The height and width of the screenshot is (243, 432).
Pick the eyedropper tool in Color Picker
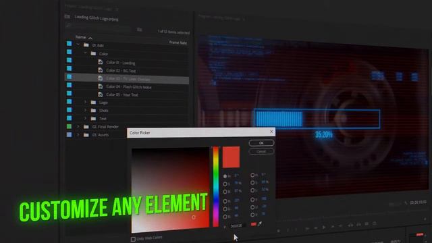pyautogui.click(x=259, y=224)
